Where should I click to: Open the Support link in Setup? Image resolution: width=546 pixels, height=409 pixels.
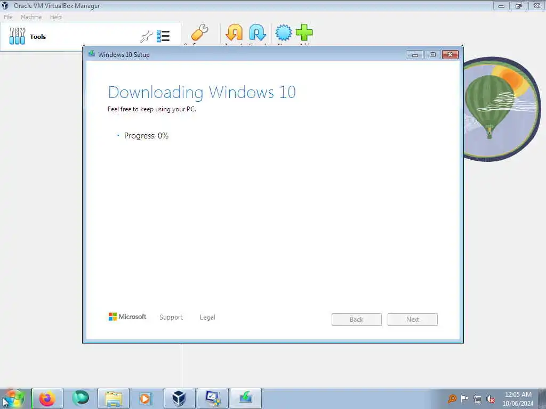tap(171, 317)
